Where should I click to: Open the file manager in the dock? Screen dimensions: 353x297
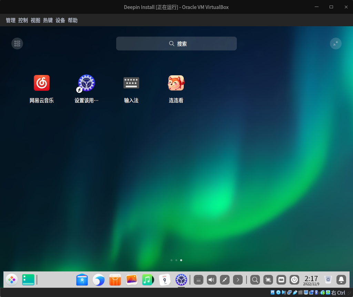coord(82,280)
